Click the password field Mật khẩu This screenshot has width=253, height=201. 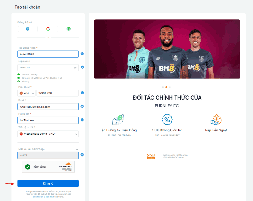(48, 68)
